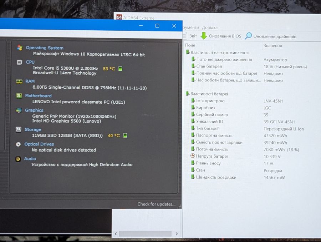The image size is (321, 242).
Task: Open the Довідка menu in AIDA64
Action: click(x=210, y=28)
